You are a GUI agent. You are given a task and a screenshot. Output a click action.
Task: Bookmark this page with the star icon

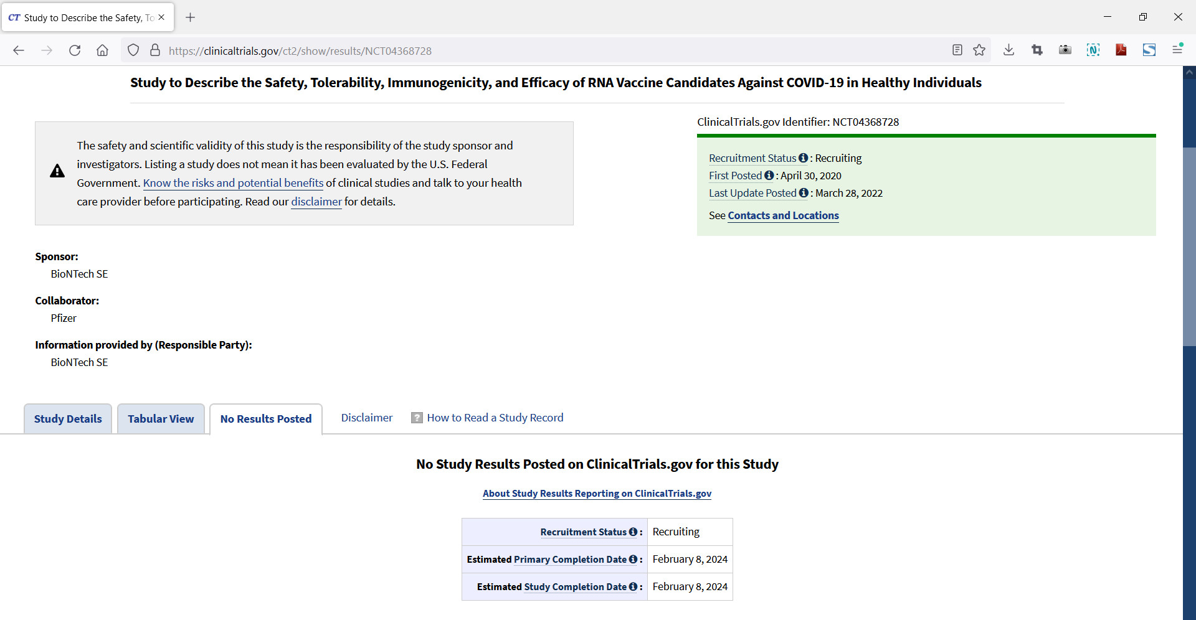[979, 50]
